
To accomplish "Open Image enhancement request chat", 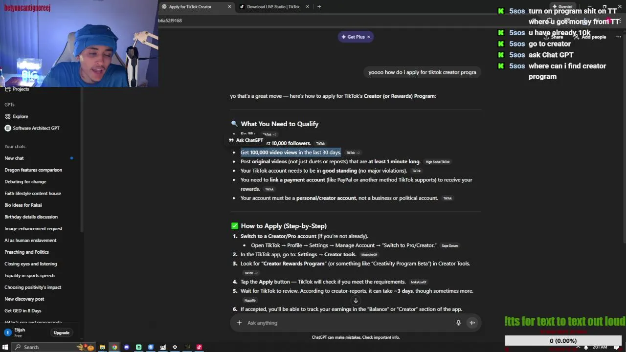I will click(33, 229).
